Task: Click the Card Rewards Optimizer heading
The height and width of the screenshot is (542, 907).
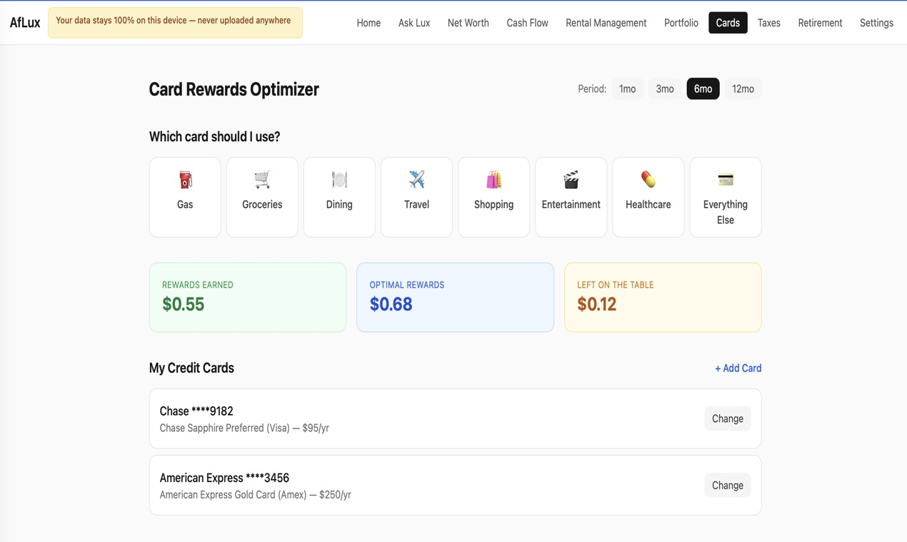Action: coord(234,89)
